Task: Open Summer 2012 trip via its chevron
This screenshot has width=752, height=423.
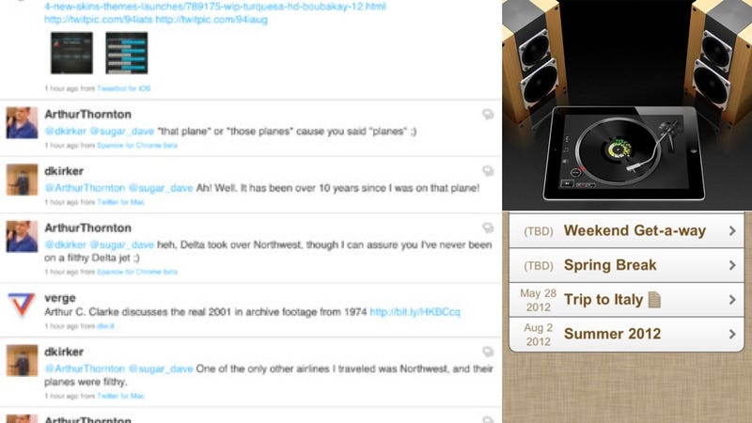Action: 732,334
